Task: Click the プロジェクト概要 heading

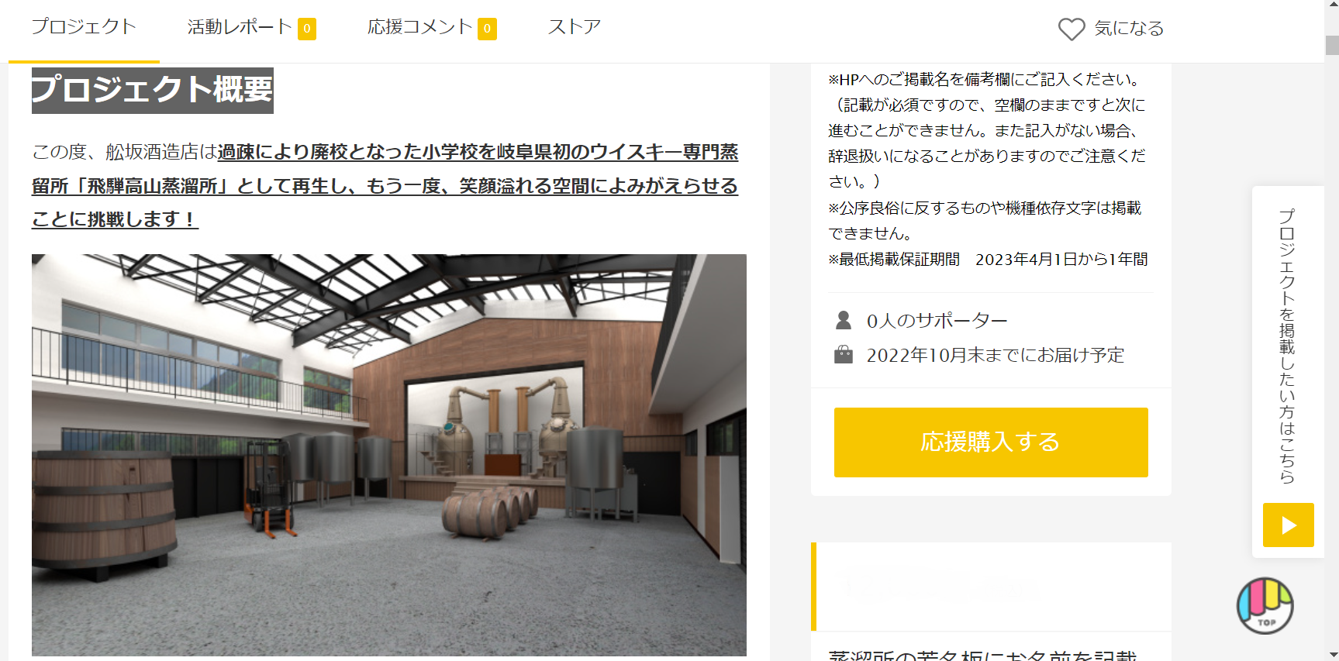Action: point(153,89)
